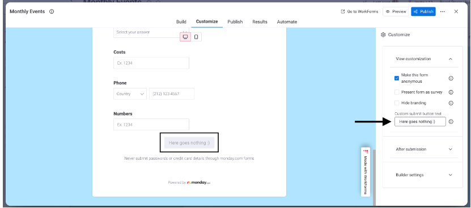Click the blue Publish button
This screenshot has height=208, width=471.
coord(423,12)
